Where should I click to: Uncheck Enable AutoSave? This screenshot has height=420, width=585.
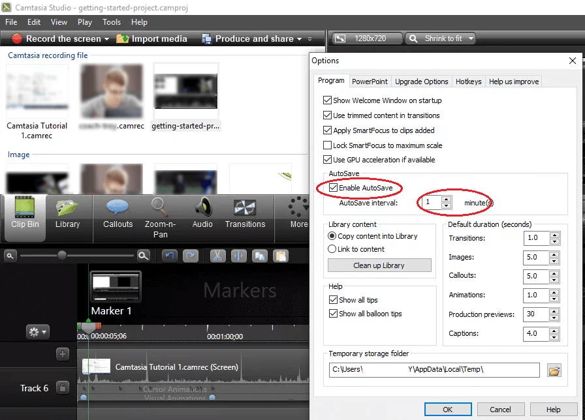[x=334, y=188]
